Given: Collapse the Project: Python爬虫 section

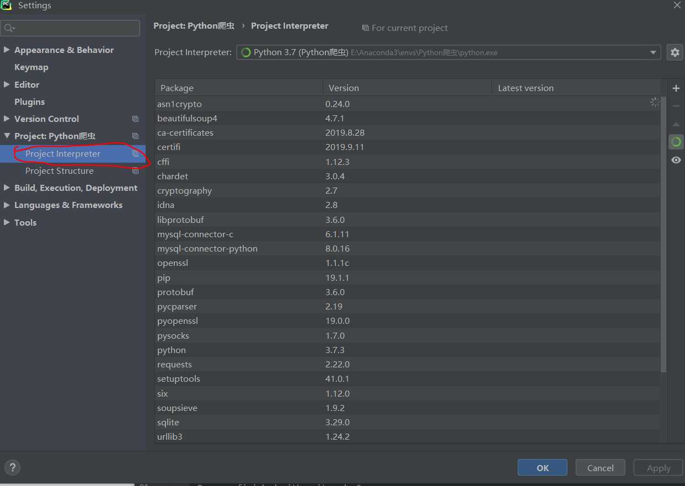Looking at the screenshot, I should 7,136.
